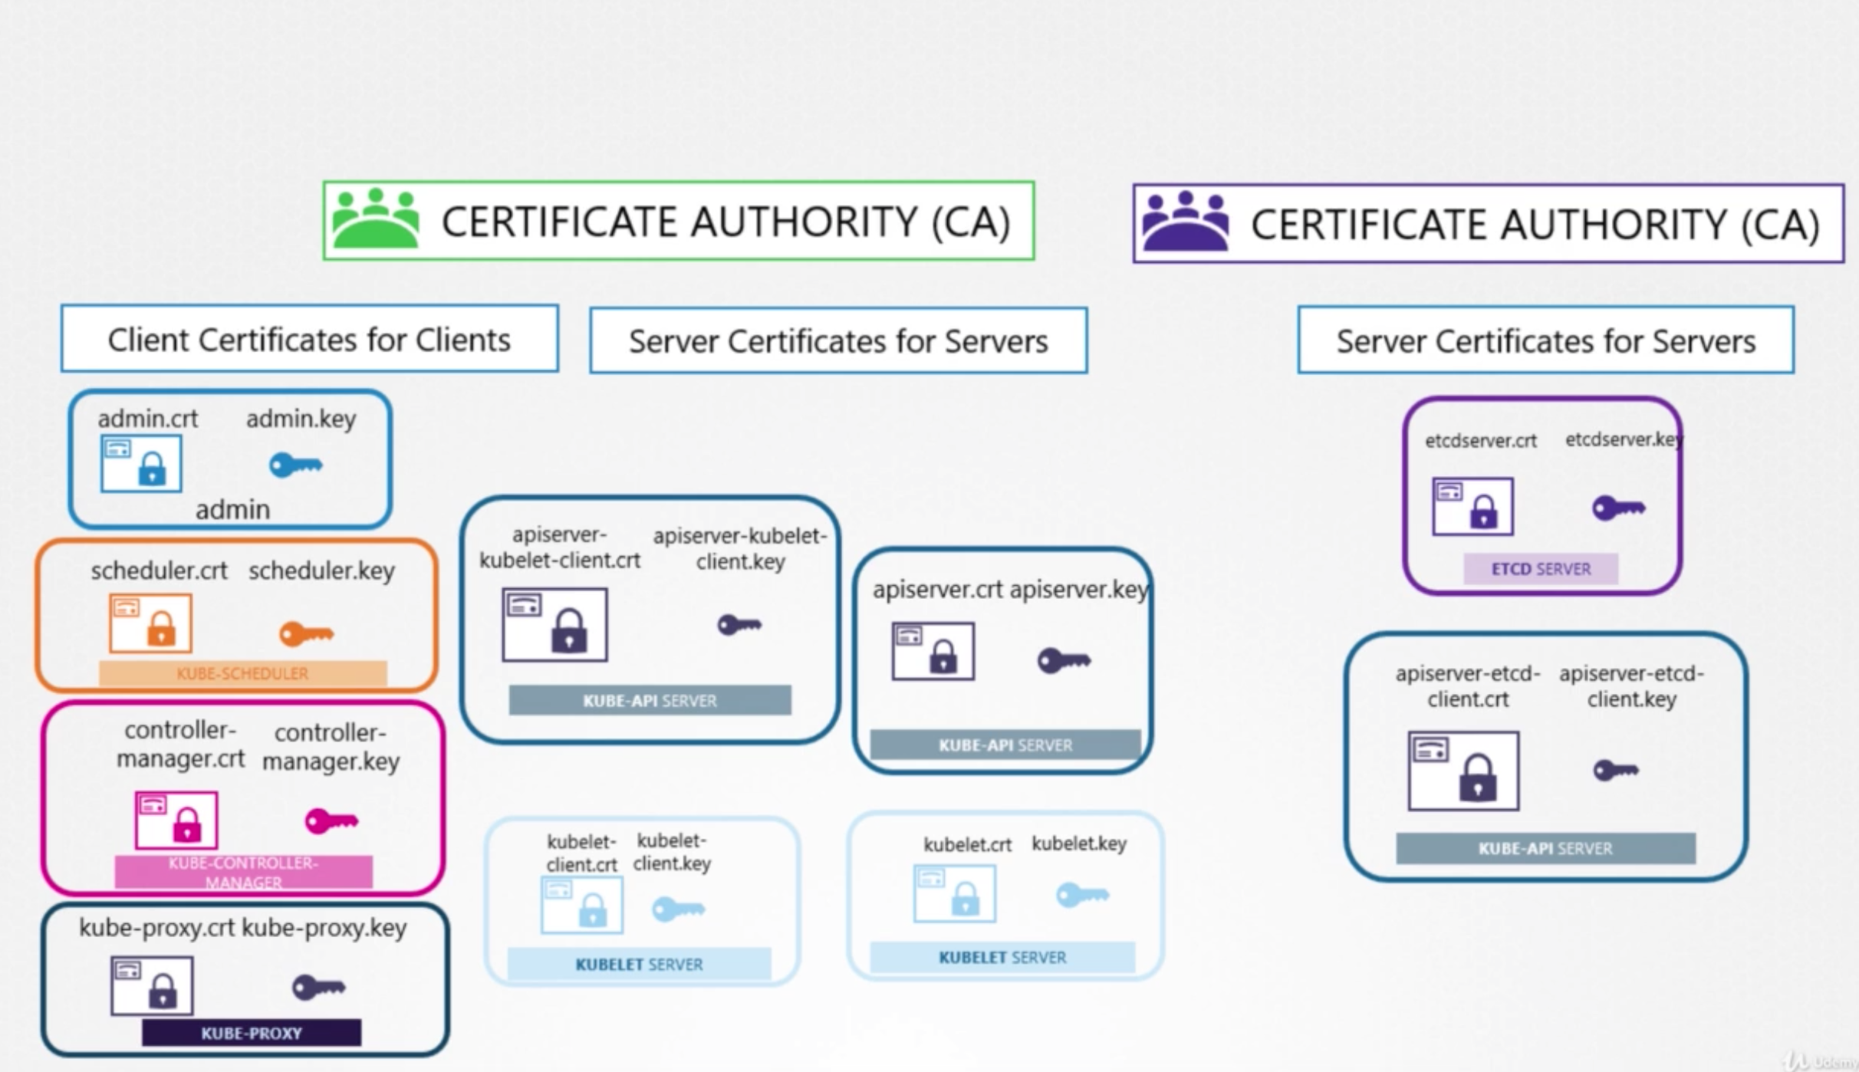Click KUBELET SERVER label under kubelet.crt
1859x1072 pixels.
(1002, 957)
